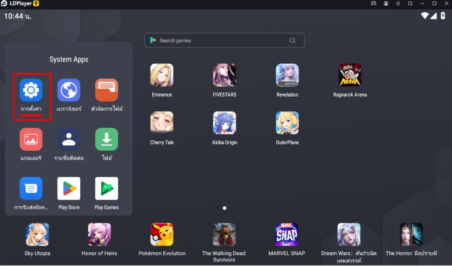Open Akiba Origin game

224,123
